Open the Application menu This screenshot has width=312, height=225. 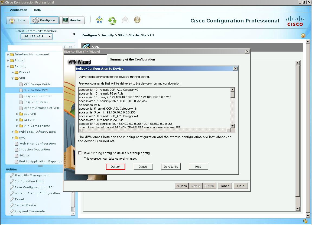19,10
